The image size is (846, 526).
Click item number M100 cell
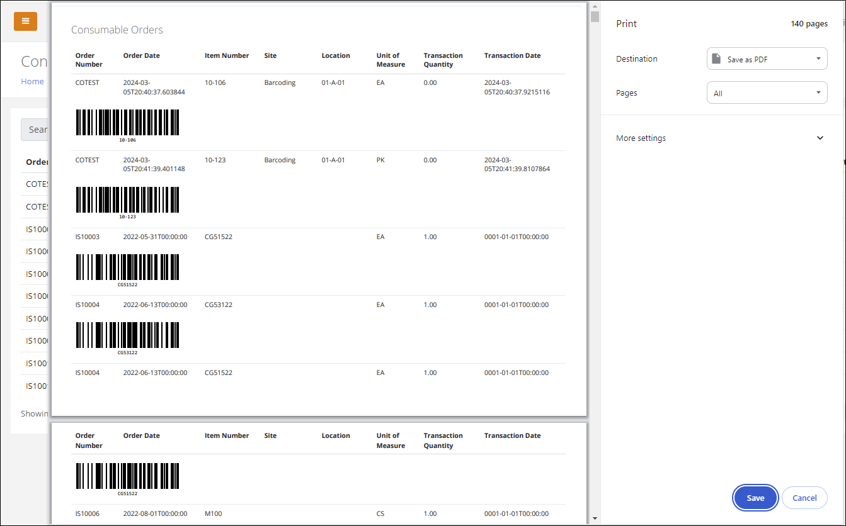[x=214, y=513]
